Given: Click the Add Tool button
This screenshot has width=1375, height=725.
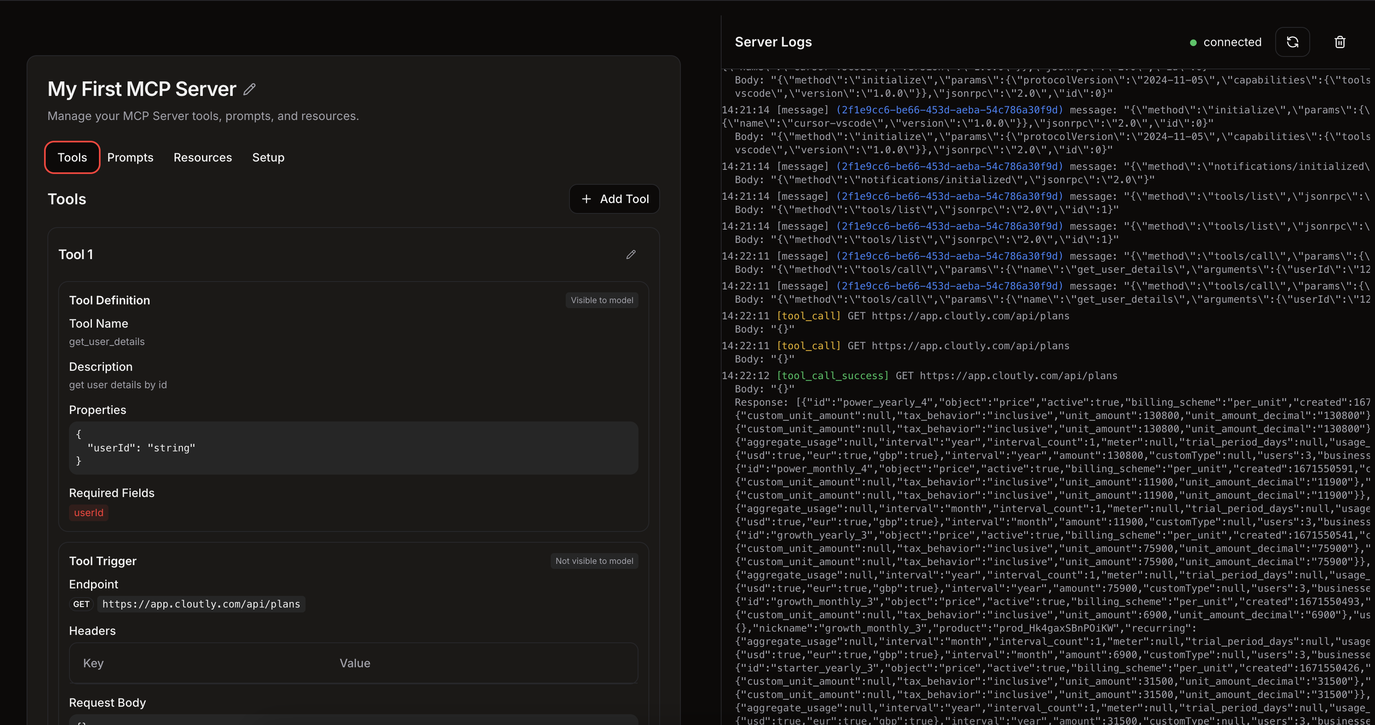Looking at the screenshot, I should 614,199.
